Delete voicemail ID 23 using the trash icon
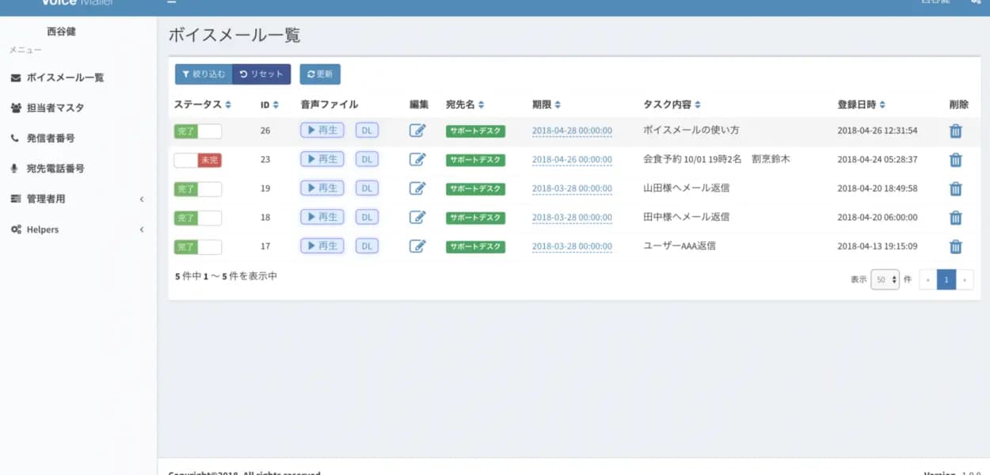 point(955,159)
